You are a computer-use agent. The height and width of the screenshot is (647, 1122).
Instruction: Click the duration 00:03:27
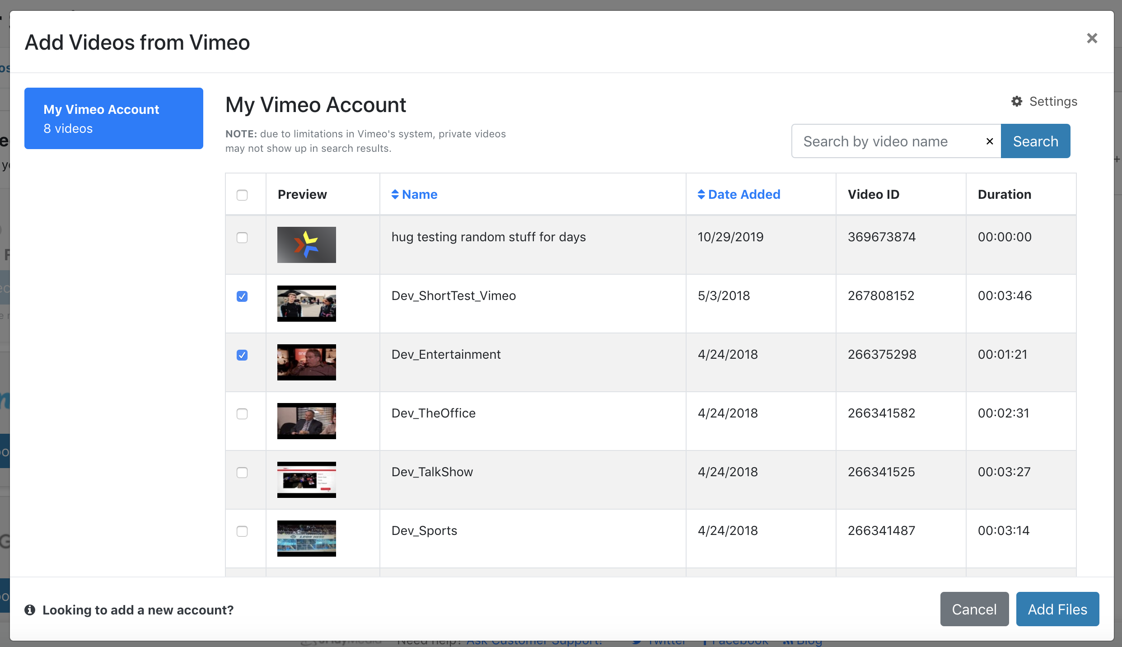[x=1004, y=472]
